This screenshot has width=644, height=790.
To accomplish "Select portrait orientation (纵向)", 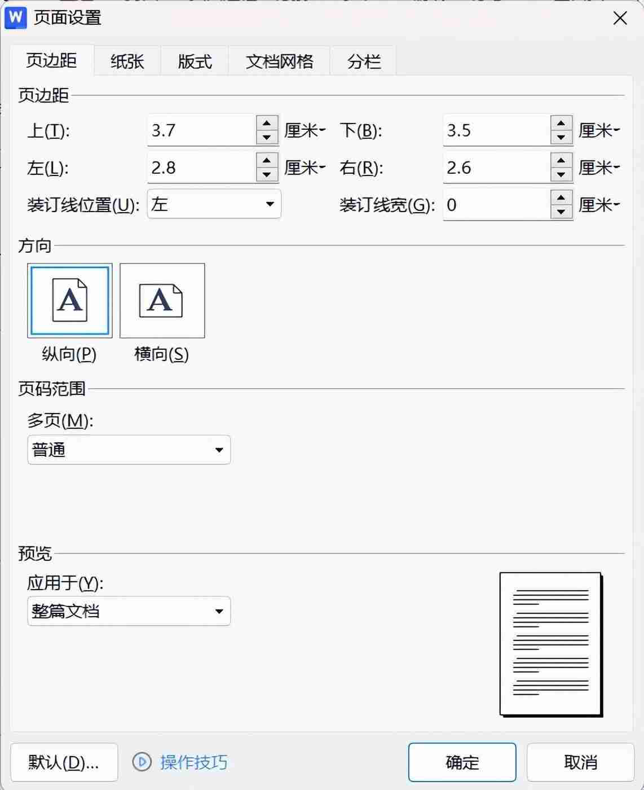I will click(x=70, y=301).
